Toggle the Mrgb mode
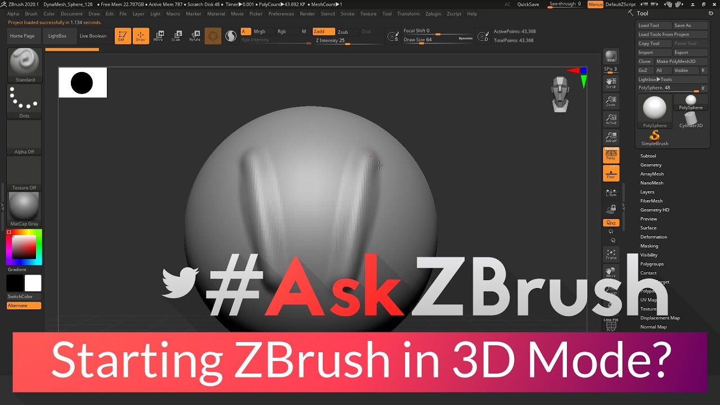 (259, 31)
